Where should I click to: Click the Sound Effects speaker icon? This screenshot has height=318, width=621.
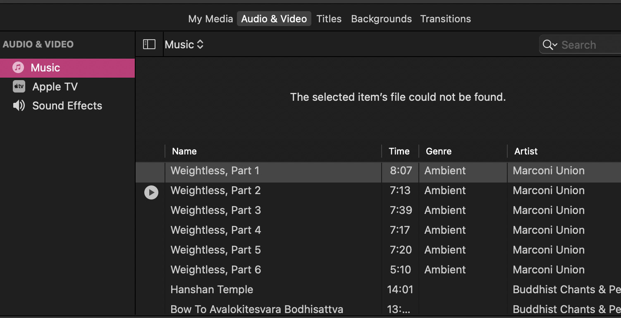tap(19, 106)
